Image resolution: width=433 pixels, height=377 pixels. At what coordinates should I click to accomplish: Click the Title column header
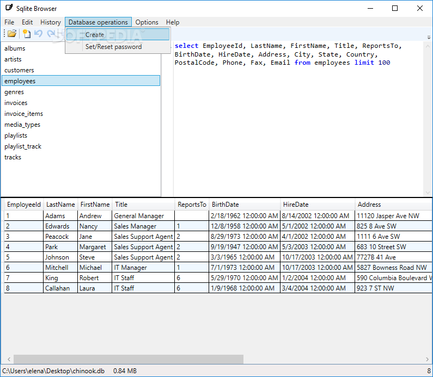(143, 205)
